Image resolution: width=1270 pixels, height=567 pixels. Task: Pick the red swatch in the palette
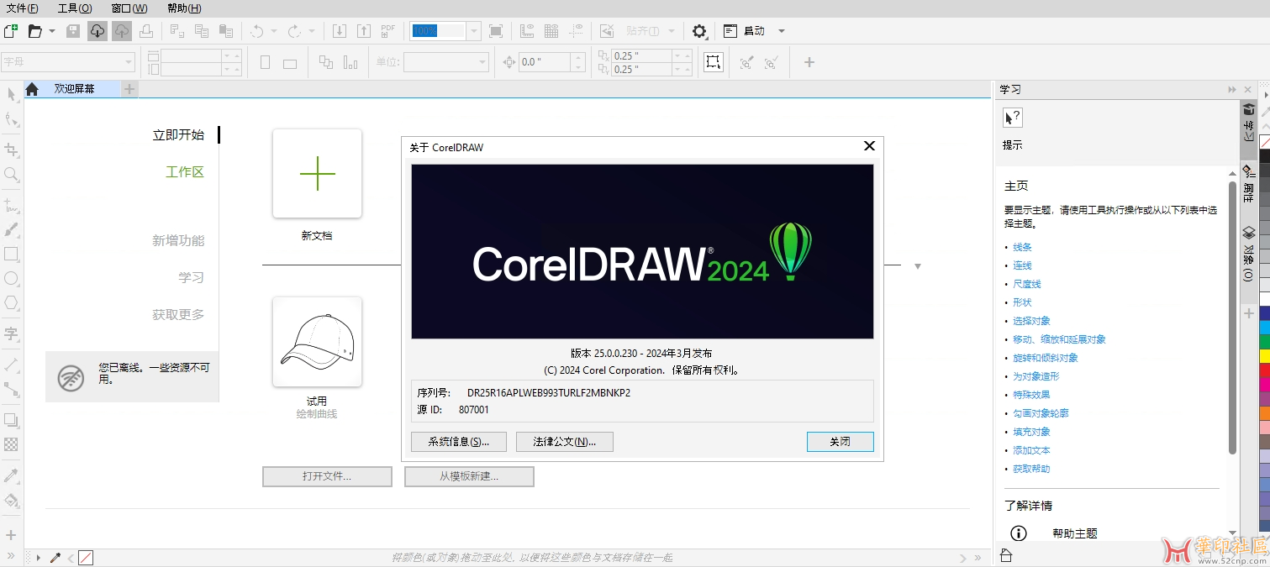click(x=1264, y=370)
